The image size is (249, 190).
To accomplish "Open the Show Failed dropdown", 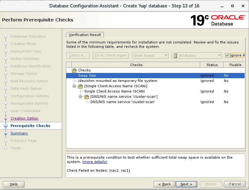I will point(150,56).
